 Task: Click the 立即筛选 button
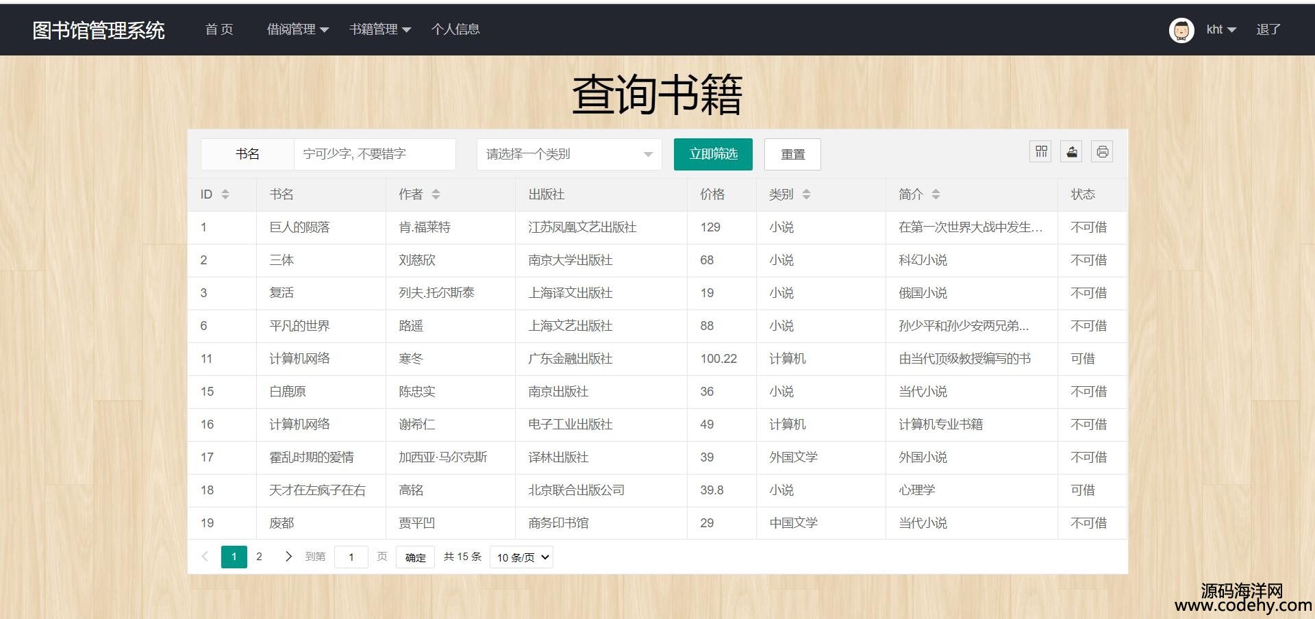713,154
